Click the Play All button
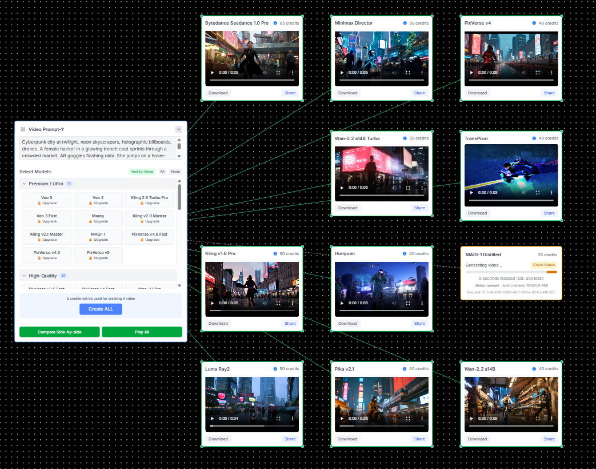The image size is (596, 469). [142, 332]
